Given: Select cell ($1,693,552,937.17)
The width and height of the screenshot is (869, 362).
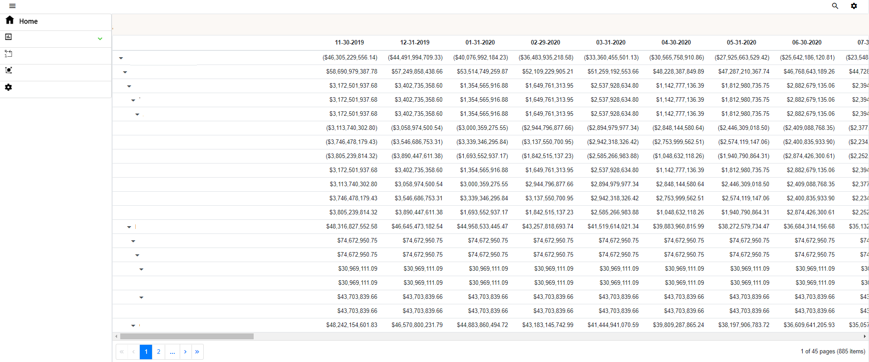Looking at the screenshot, I should point(482,156).
